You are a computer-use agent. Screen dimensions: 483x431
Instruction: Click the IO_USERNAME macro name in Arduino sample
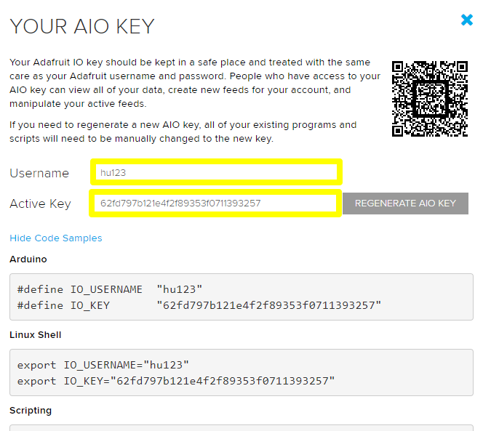[106, 289]
